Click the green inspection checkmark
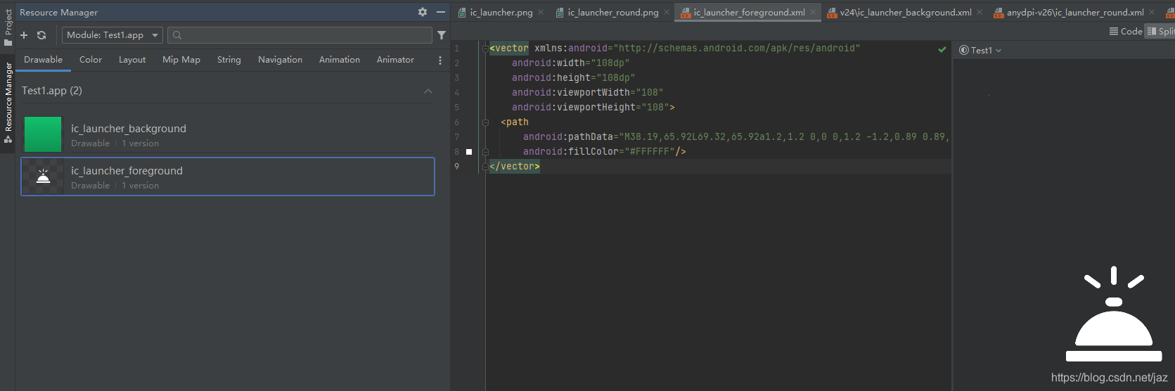Image resolution: width=1175 pixels, height=391 pixels. pos(942,49)
